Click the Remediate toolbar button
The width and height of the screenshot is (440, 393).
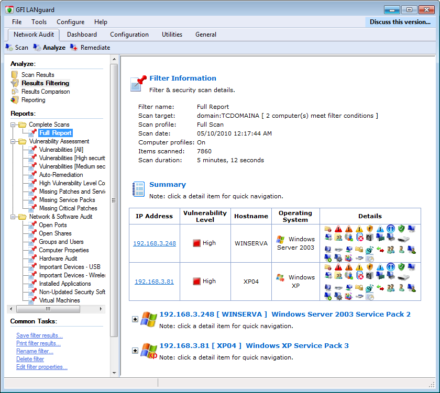[90, 48]
